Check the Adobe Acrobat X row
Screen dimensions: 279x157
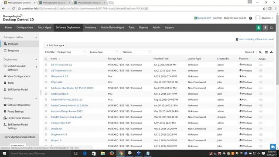click(46, 94)
